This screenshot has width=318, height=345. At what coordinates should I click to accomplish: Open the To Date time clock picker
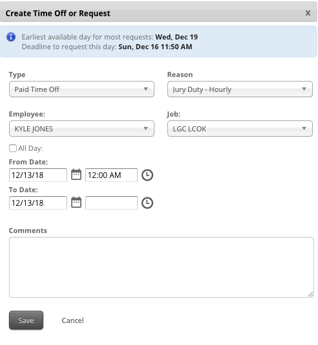click(x=147, y=203)
